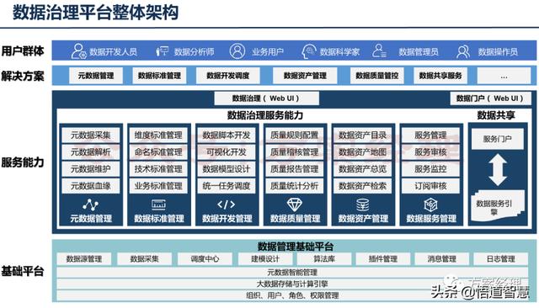Click the 数据操作员 person icon
This screenshot has width=539, height=308.
point(463,51)
